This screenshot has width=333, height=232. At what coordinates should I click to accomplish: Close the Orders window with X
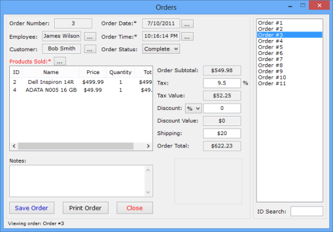319,6
